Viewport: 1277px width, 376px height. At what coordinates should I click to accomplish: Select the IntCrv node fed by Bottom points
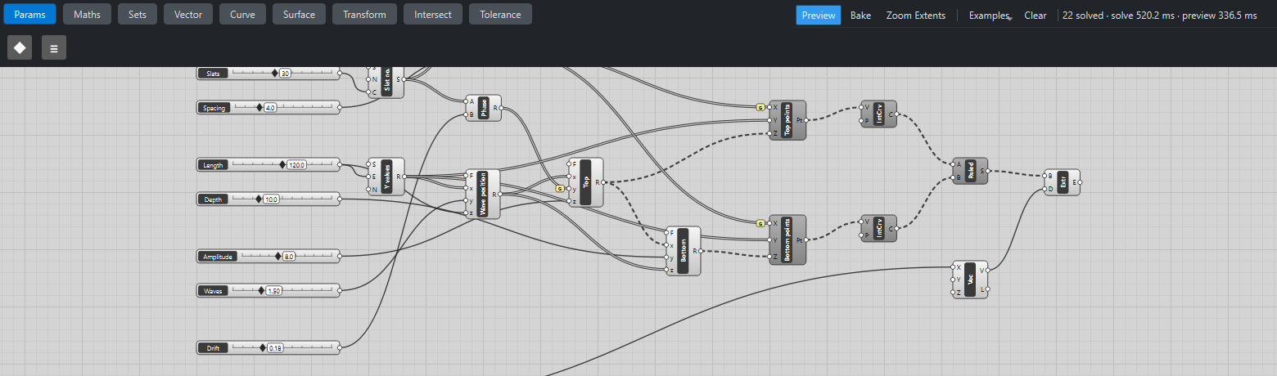click(x=879, y=228)
